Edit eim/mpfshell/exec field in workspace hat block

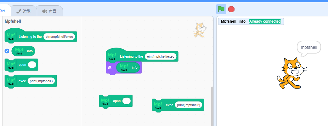pos(161,56)
